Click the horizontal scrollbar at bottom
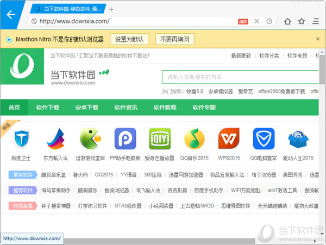This screenshot has height=245, width=326. coord(159,241)
